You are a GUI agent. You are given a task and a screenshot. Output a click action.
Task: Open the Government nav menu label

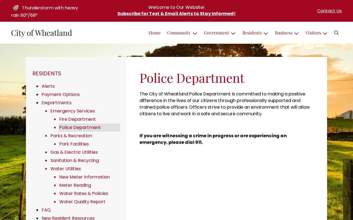coord(216,33)
